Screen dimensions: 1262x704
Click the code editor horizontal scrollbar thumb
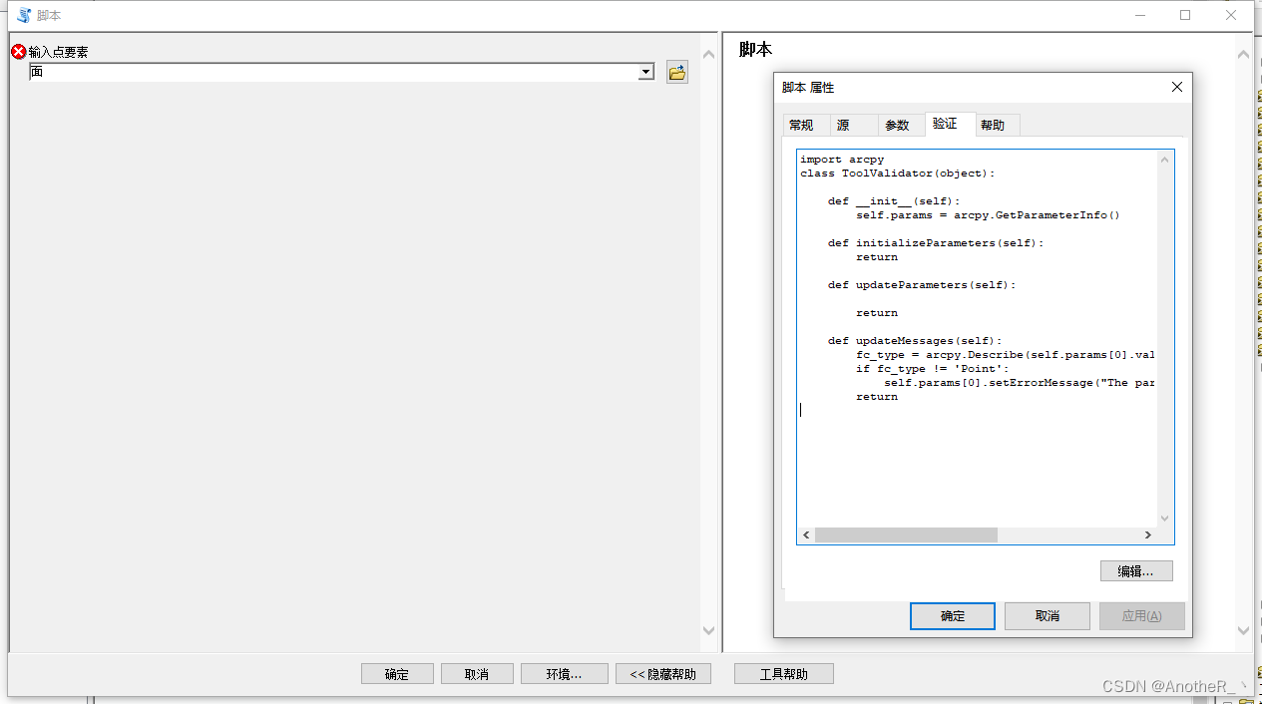[906, 535]
